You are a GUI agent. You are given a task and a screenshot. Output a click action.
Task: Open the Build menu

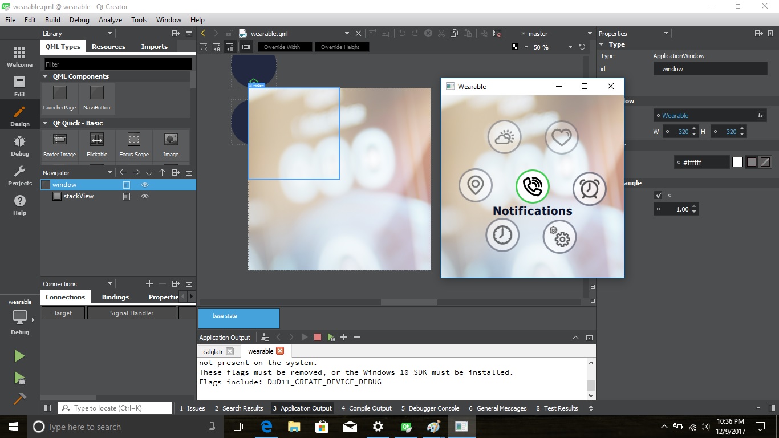52,19
